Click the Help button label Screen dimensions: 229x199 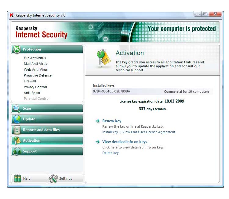point(27,179)
